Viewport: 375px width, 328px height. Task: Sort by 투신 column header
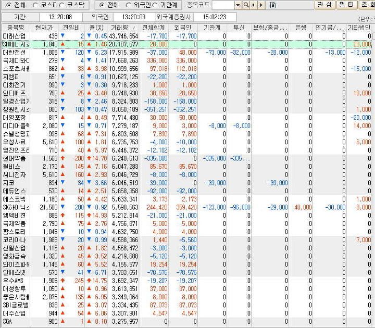click(x=239, y=28)
